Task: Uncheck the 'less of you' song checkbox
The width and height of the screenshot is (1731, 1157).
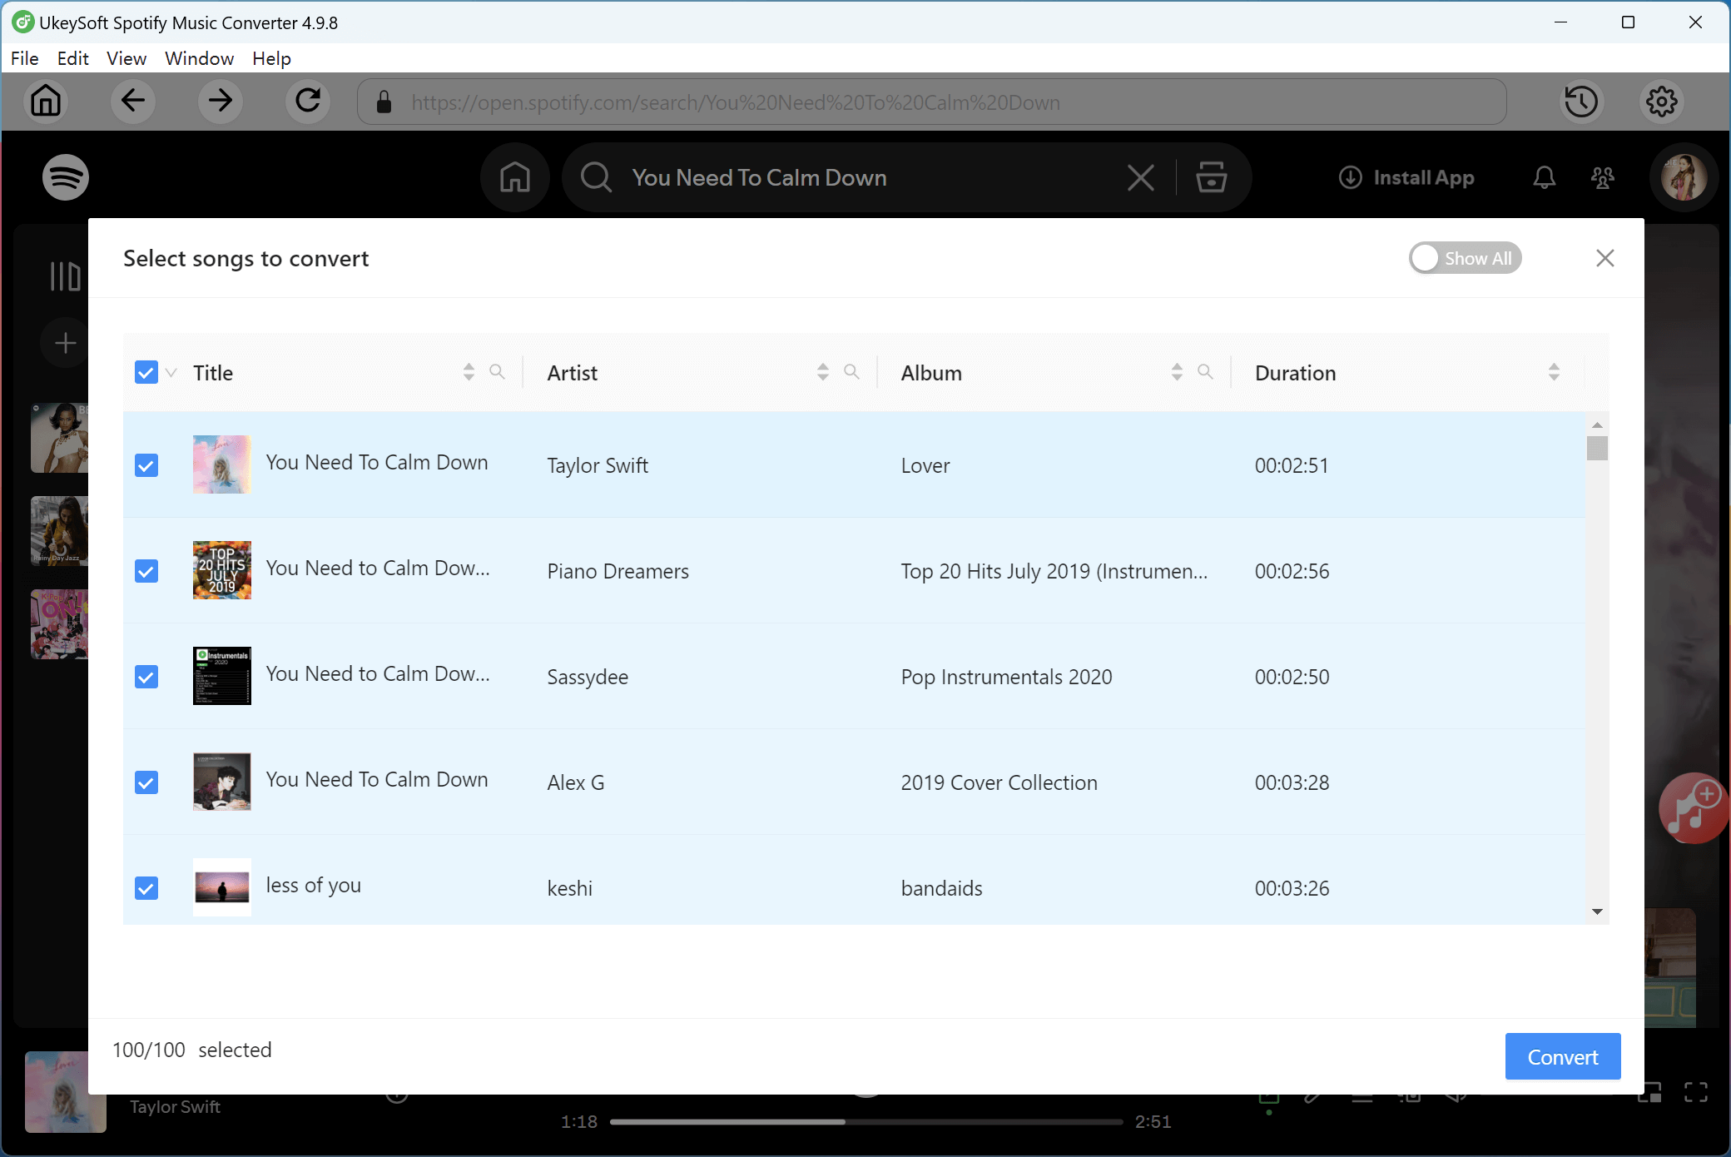Action: 146,888
